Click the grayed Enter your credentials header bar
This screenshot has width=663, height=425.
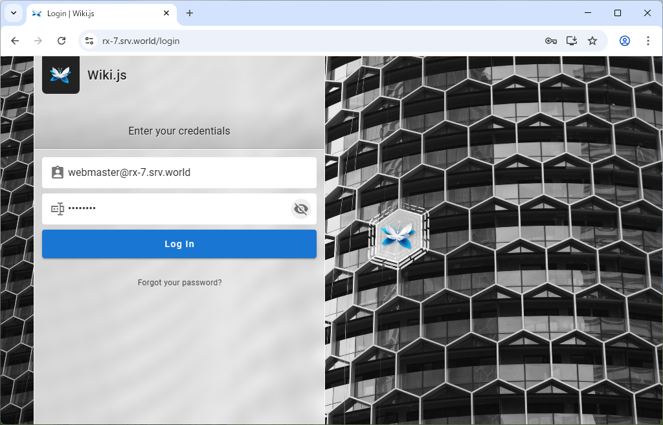pos(179,131)
